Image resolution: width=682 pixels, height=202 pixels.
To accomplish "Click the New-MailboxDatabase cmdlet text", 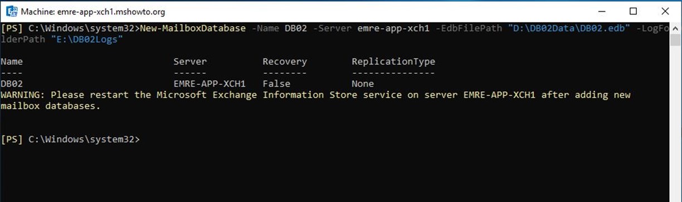I will [193, 28].
